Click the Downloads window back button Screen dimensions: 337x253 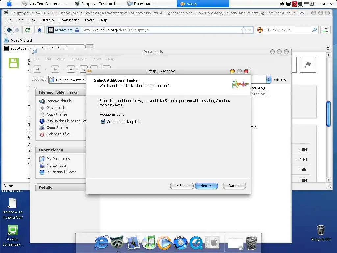click(38, 69)
